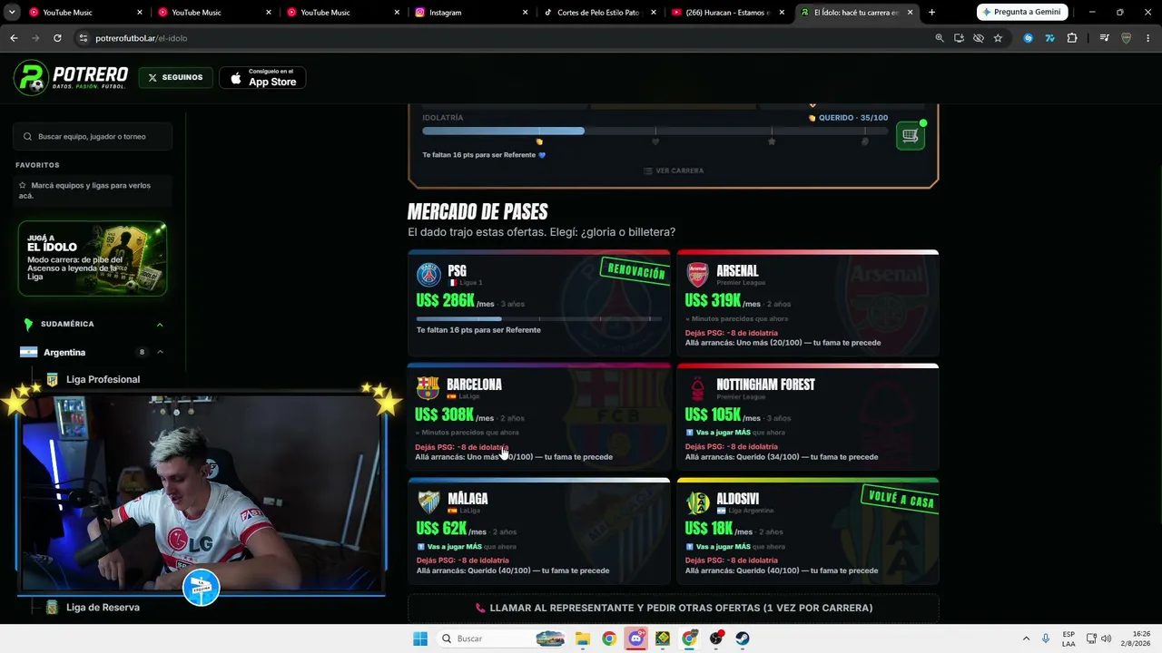Click the Málaga club crest
Screen dimensions: 1162x653
pyautogui.click(x=428, y=502)
